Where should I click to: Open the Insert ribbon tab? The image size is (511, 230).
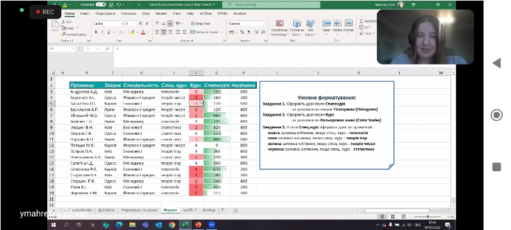[85, 13]
